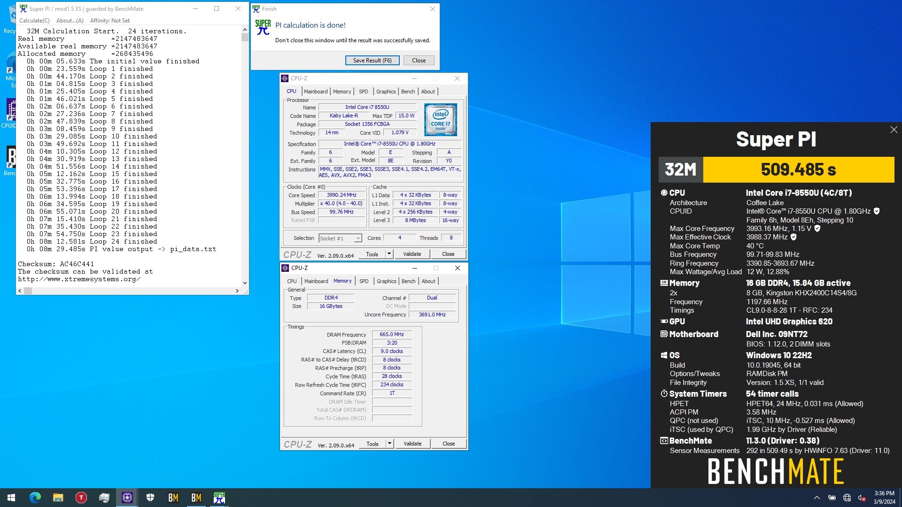Screen dimensions: 902x507
Task: Click Close button in lower CPU-Z window
Action: 449,444
